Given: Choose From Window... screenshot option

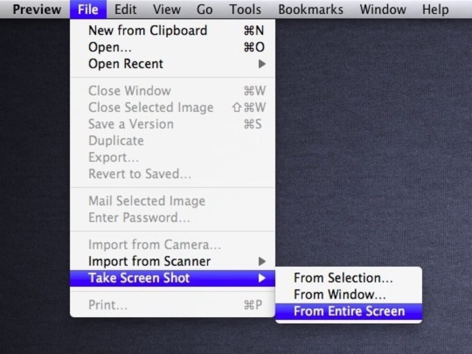Looking at the screenshot, I should (x=348, y=295).
